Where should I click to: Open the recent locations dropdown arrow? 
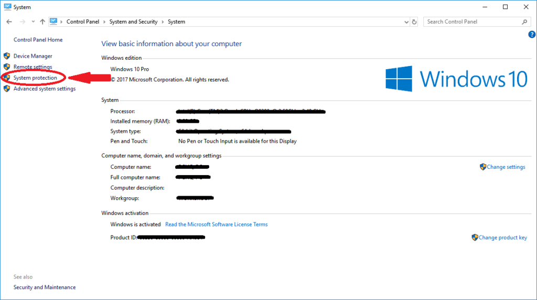coord(33,22)
